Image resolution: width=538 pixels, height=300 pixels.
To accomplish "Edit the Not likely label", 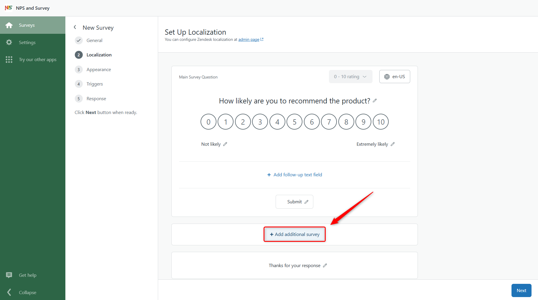I will click(225, 144).
